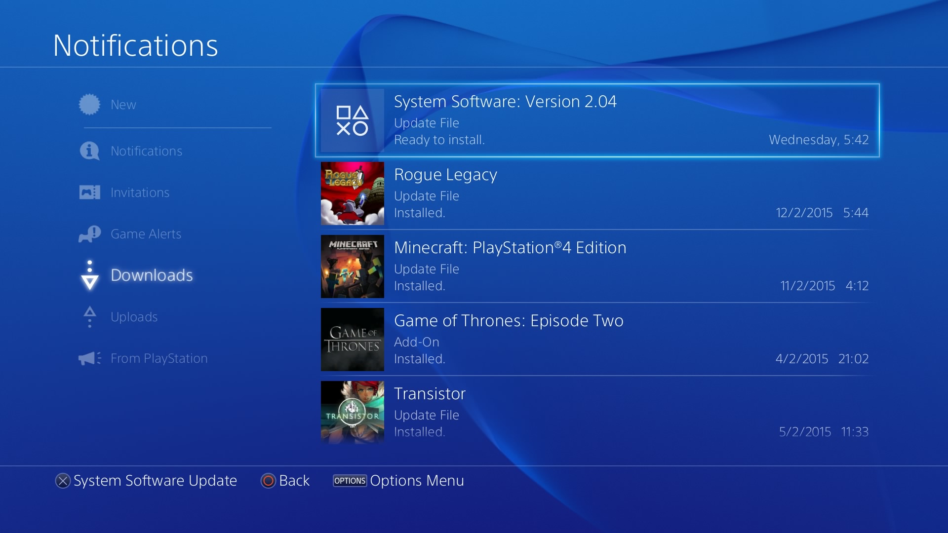This screenshot has height=533, width=948.
Task: Open the Invitations ticket icon
Action: pos(89,192)
